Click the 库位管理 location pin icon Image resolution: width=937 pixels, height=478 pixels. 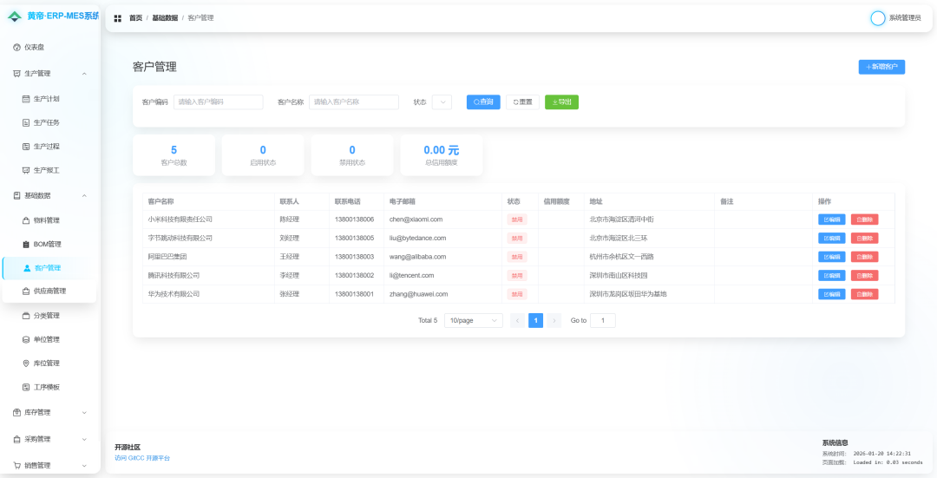tap(26, 363)
